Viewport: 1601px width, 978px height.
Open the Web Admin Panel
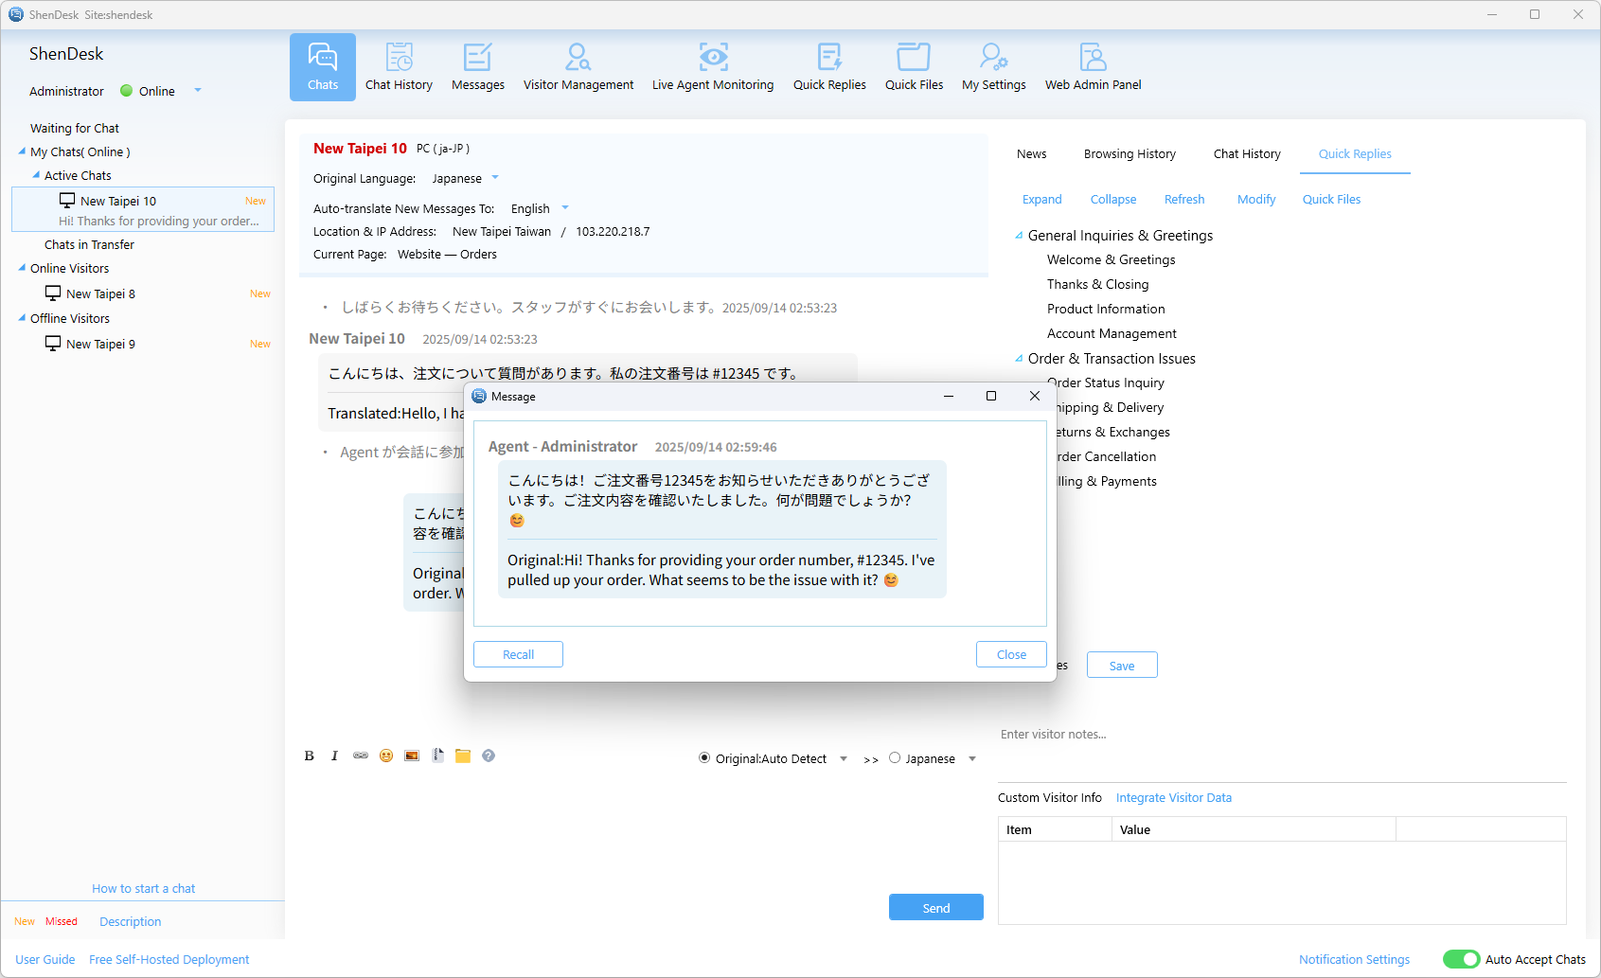1093,66
